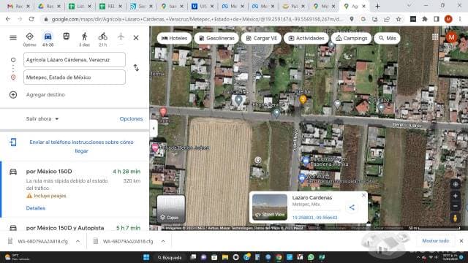Viewport: 468px width, 263px height.
Task: Edit destination Metepec, Estado de México field
Action: point(75,77)
